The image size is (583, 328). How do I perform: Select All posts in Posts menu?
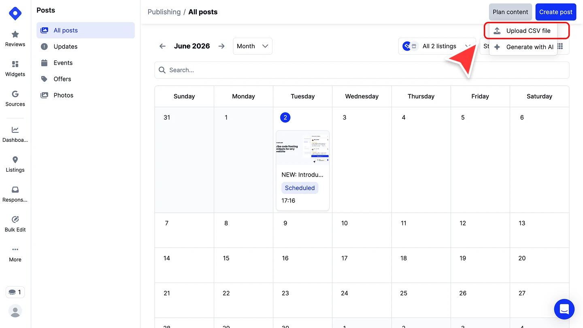[x=85, y=30]
